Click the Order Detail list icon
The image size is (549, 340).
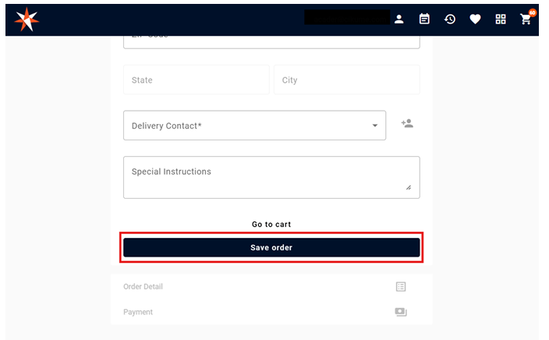click(x=401, y=287)
